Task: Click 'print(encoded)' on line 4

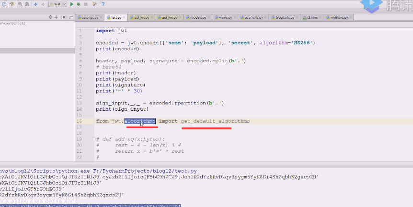Action: pos(117,49)
